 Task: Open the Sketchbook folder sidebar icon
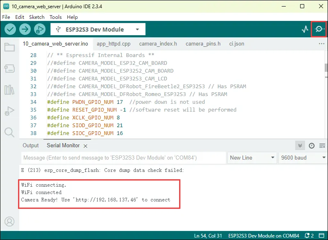9,47
